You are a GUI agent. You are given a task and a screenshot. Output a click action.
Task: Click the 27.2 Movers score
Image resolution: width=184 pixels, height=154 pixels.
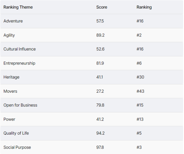pos(100,91)
